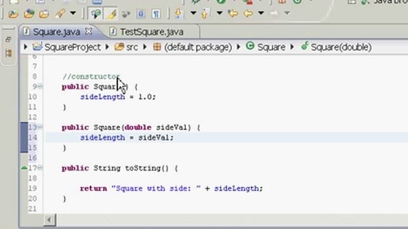408x229 pixels.
Task: Click the Open Resource folder icon
Action: click(44, 13)
